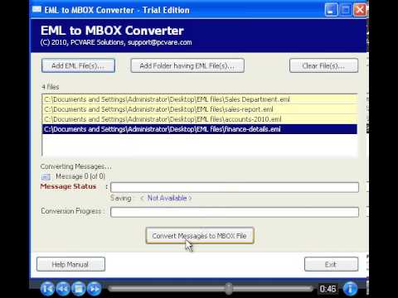Image resolution: width=398 pixels, height=298 pixels.
Task: Click the Clear File(s) button
Action: [x=323, y=65]
